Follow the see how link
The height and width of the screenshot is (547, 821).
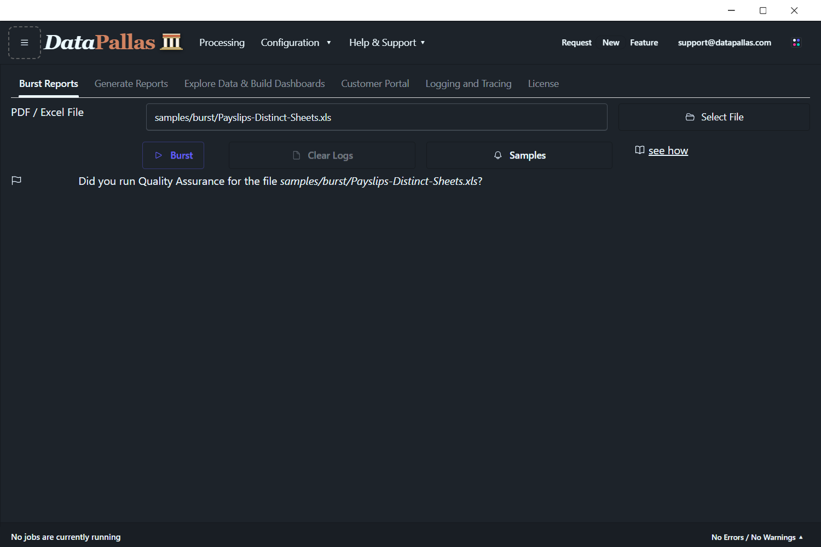click(x=668, y=150)
